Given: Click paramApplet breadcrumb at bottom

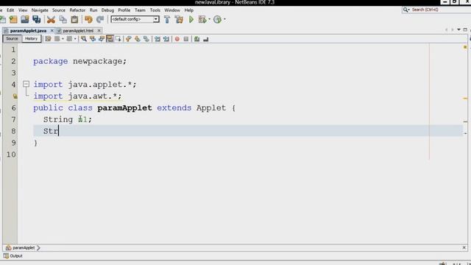Looking at the screenshot, I should (24, 248).
